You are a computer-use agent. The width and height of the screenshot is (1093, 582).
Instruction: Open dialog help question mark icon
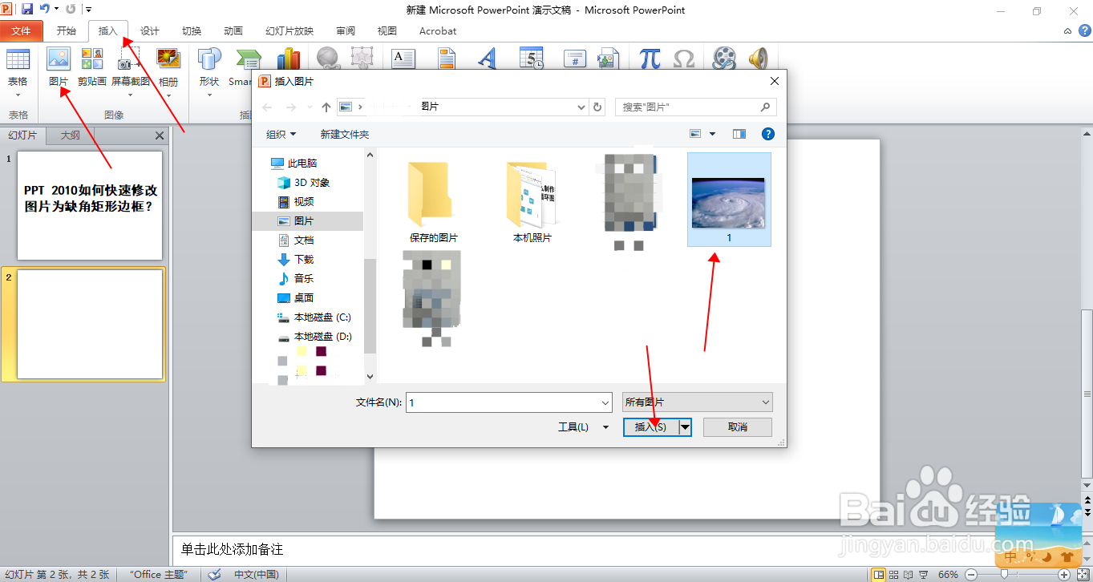[767, 134]
